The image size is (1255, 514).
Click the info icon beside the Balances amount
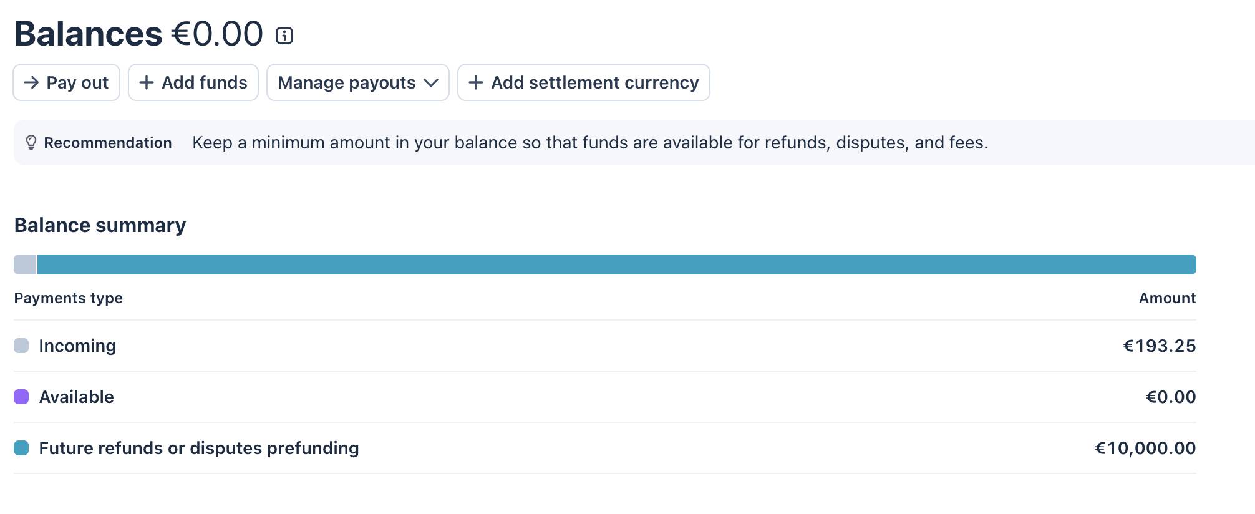(286, 36)
